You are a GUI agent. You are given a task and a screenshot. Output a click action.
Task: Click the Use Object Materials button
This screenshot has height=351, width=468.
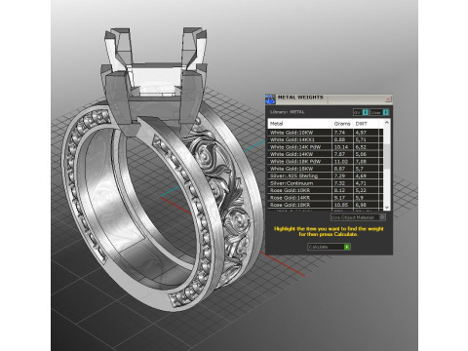tap(358, 217)
